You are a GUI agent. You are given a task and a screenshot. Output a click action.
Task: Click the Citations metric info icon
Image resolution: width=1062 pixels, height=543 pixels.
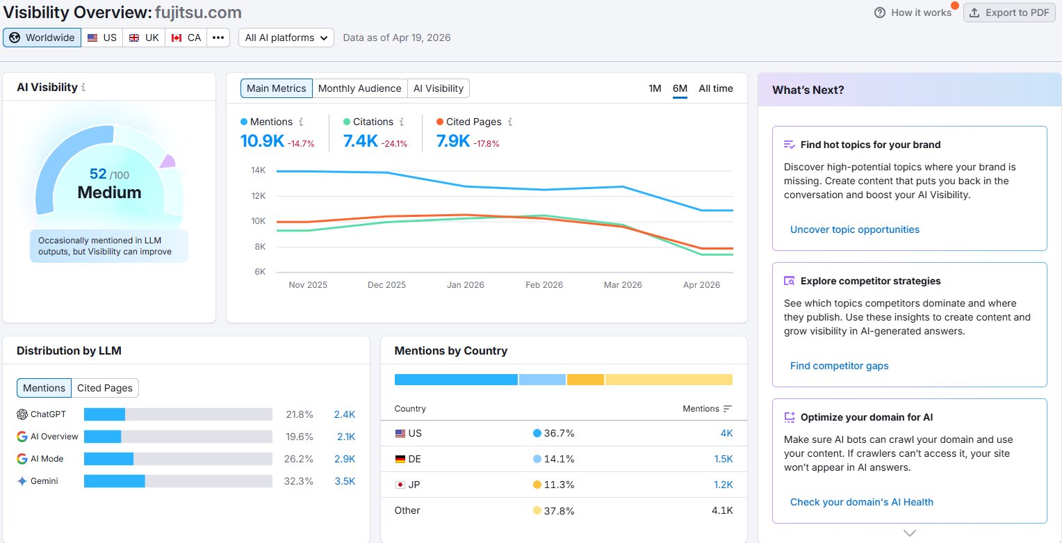pos(402,122)
